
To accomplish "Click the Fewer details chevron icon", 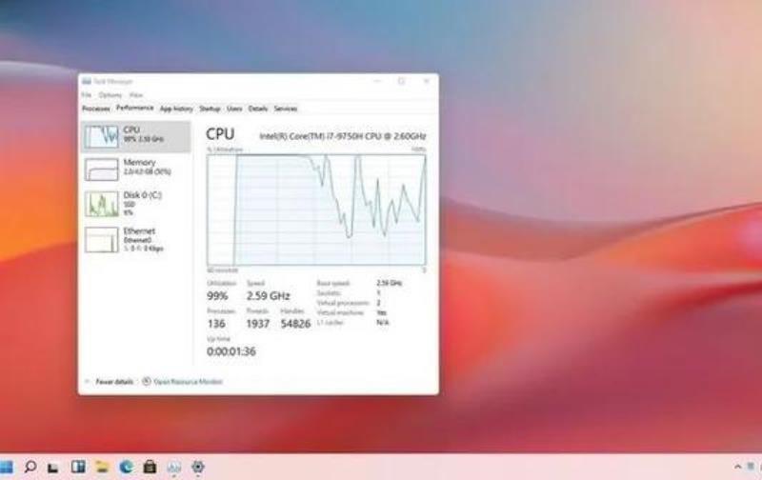I will (88, 382).
